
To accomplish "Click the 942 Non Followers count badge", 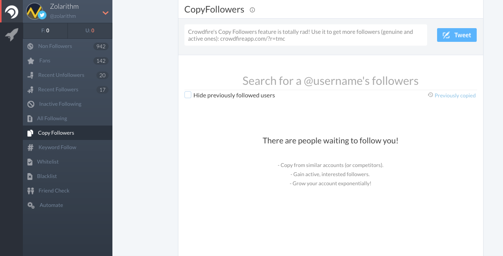I will pyautogui.click(x=101, y=46).
